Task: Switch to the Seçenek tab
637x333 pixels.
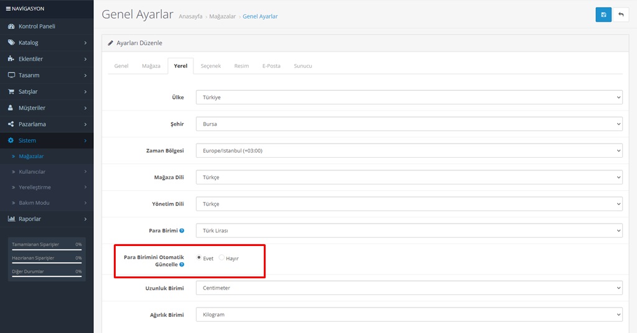Action: [x=210, y=66]
